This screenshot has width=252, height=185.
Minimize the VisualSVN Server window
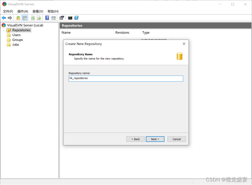pyautogui.click(x=220, y=4)
